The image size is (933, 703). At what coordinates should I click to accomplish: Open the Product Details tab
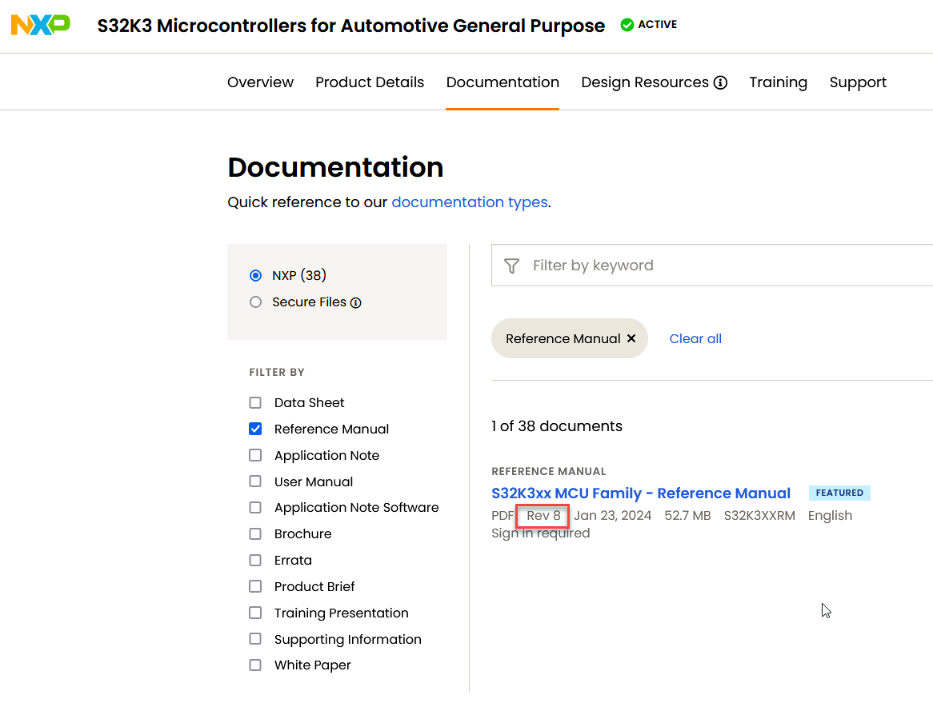[370, 82]
